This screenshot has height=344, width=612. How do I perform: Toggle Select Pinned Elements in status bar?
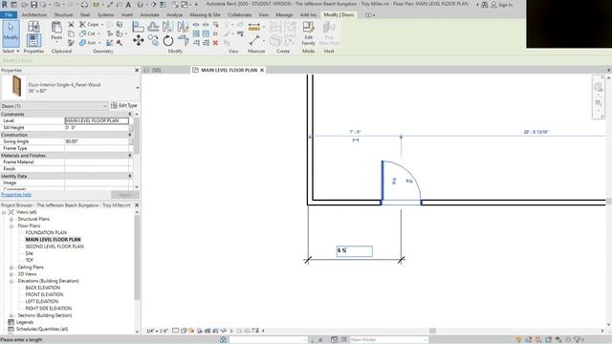(538, 340)
